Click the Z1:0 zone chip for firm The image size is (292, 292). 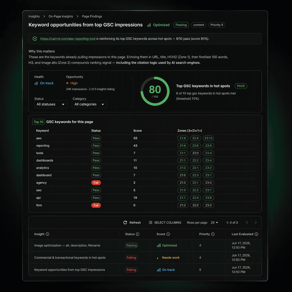(x=183, y=205)
